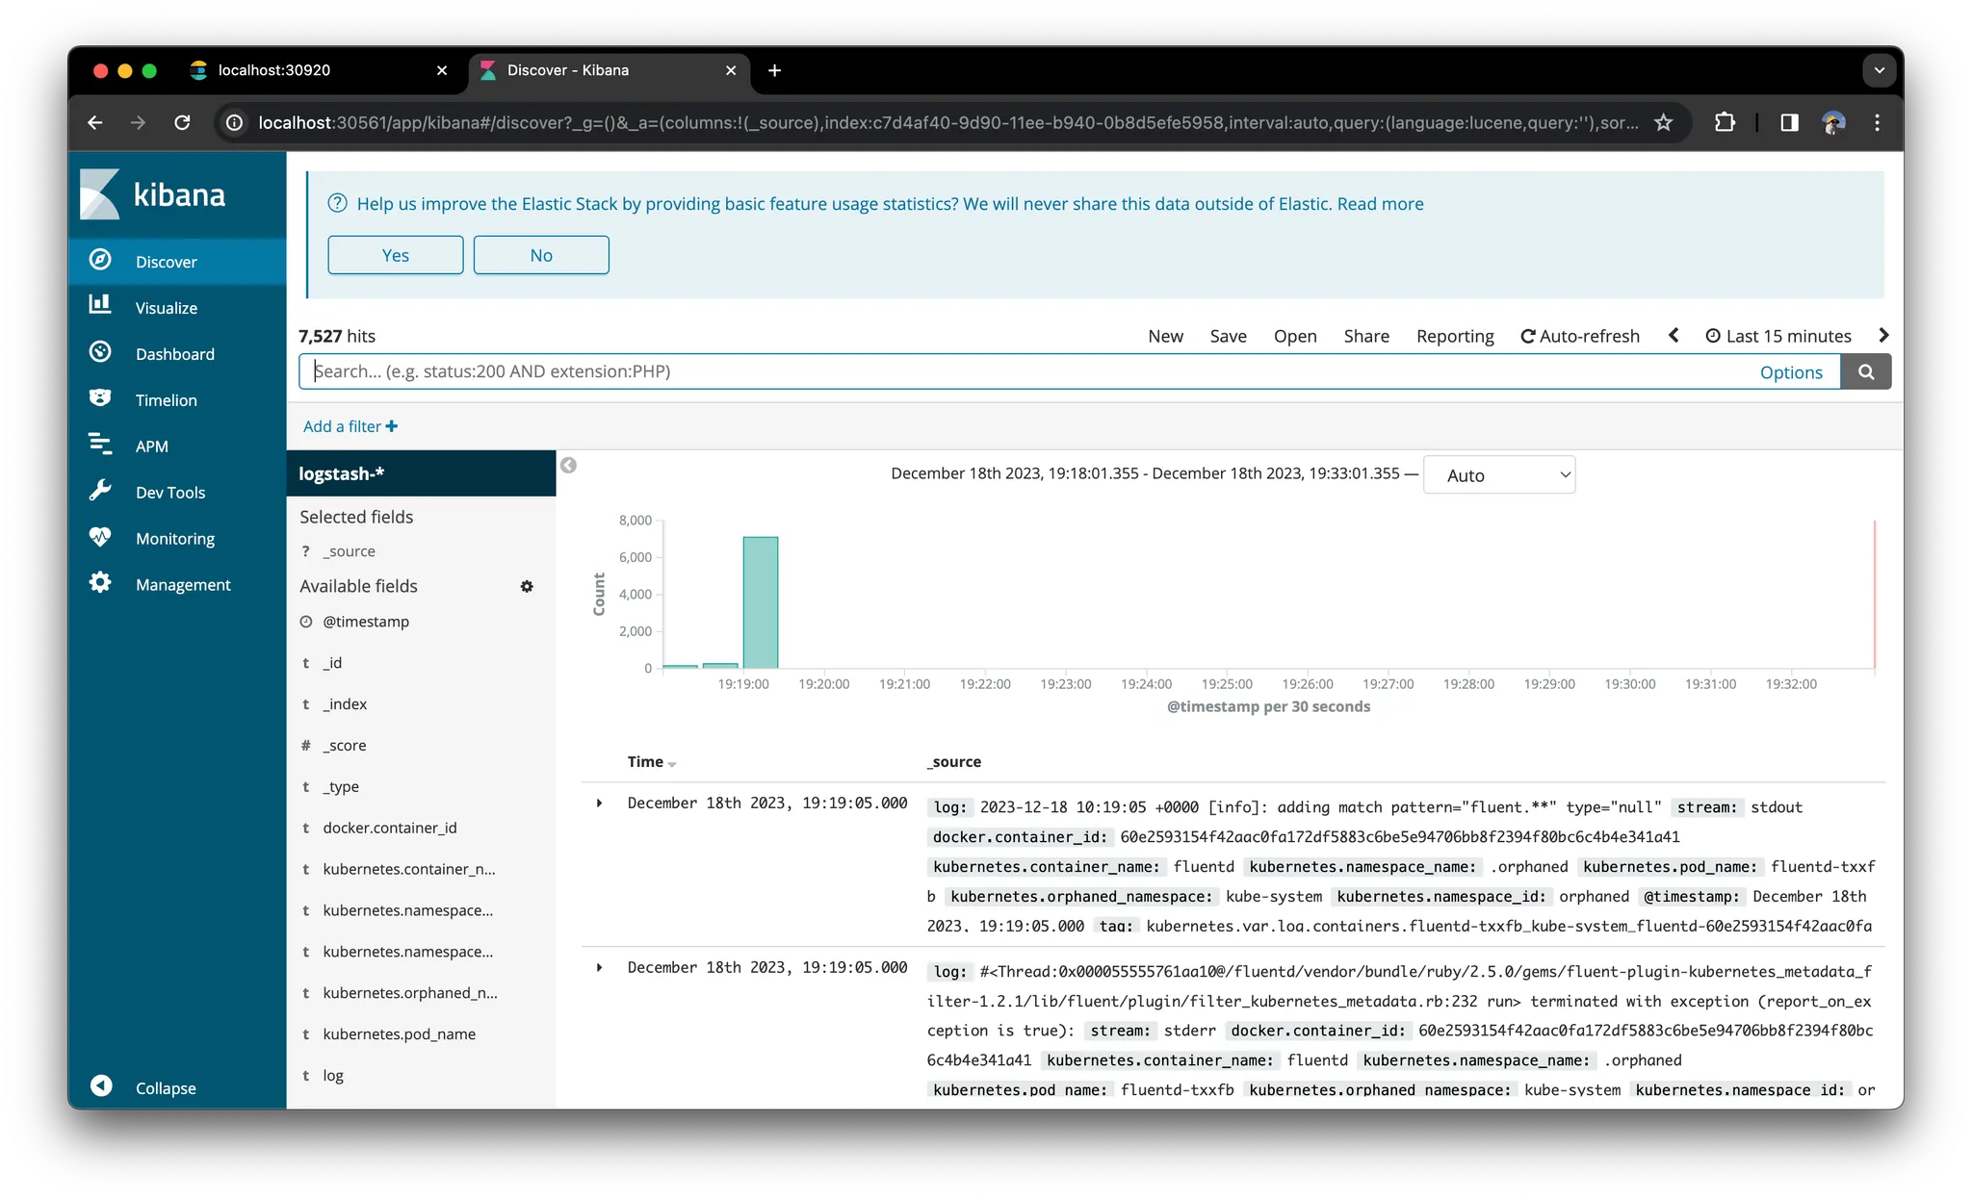1972x1199 pixels.
Task: Open the Discover section in the sidebar
Action: coord(166,262)
